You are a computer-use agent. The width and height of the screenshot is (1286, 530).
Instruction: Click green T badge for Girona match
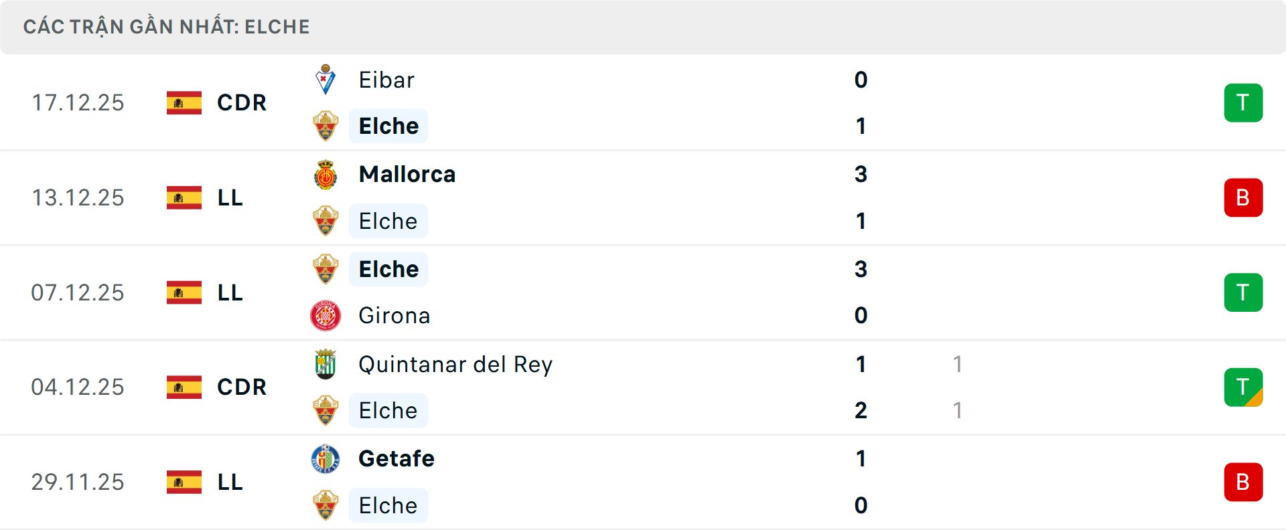point(1243,292)
